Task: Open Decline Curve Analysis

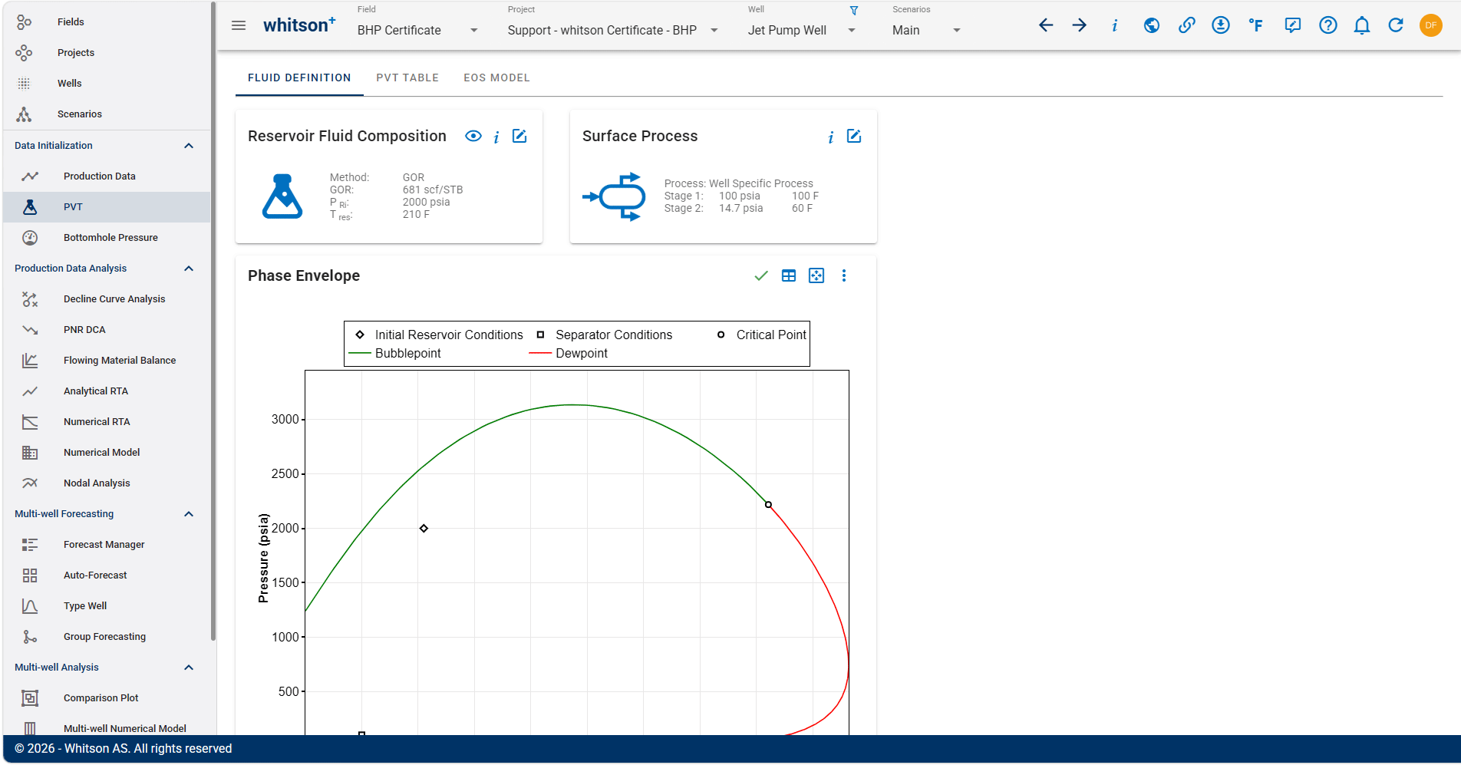Action: tap(107, 299)
